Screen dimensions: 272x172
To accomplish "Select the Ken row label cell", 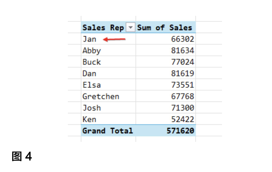I will tap(89, 119).
